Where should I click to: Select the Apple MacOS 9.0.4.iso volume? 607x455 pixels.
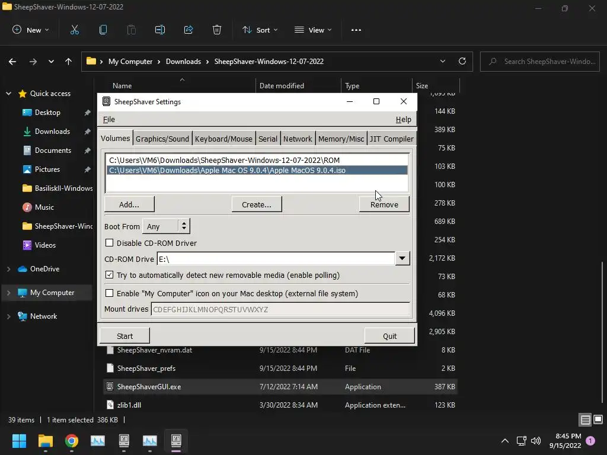(x=257, y=170)
